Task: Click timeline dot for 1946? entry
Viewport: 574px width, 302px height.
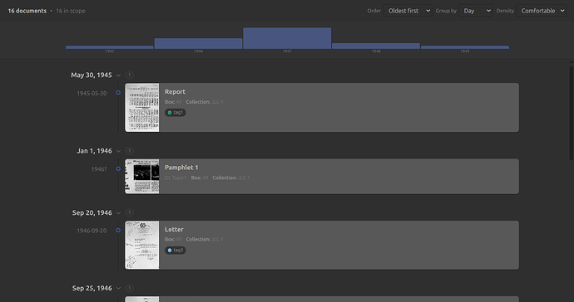Action: pyautogui.click(x=118, y=168)
